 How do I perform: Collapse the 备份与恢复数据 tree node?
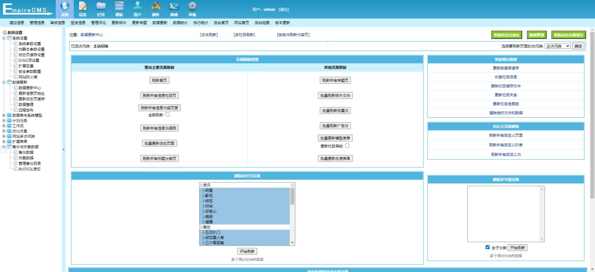tap(4, 147)
